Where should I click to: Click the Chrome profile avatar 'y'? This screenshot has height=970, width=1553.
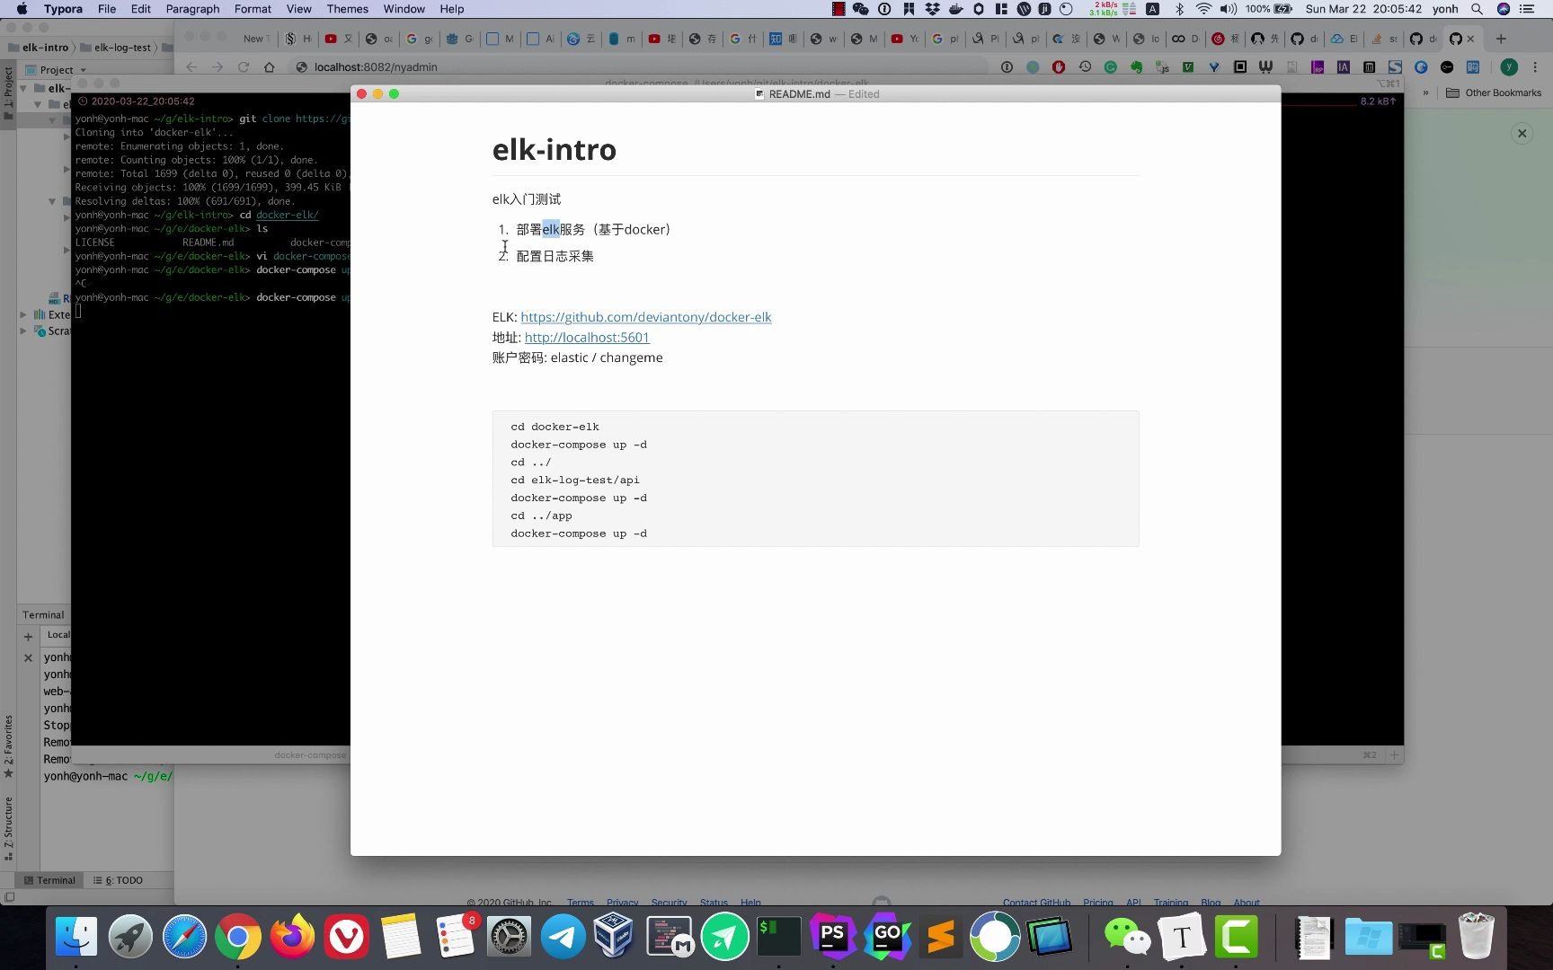(1509, 67)
